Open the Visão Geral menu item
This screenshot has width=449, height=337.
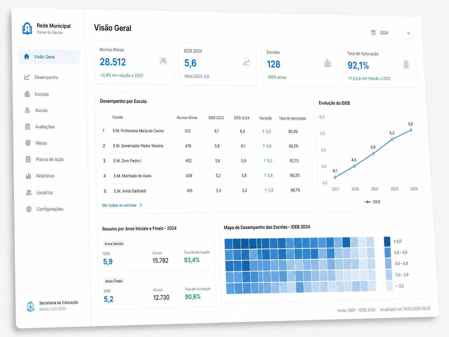point(49,57)
